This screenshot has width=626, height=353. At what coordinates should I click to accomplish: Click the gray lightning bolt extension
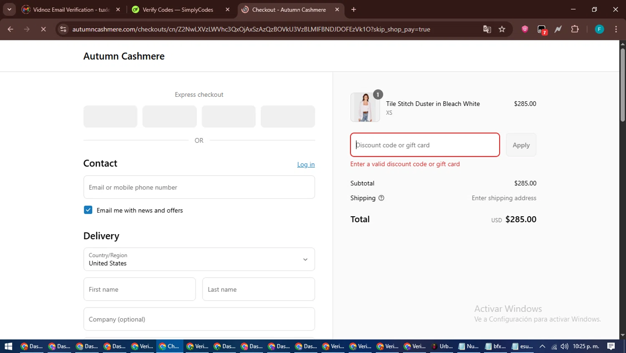point(558,29)
